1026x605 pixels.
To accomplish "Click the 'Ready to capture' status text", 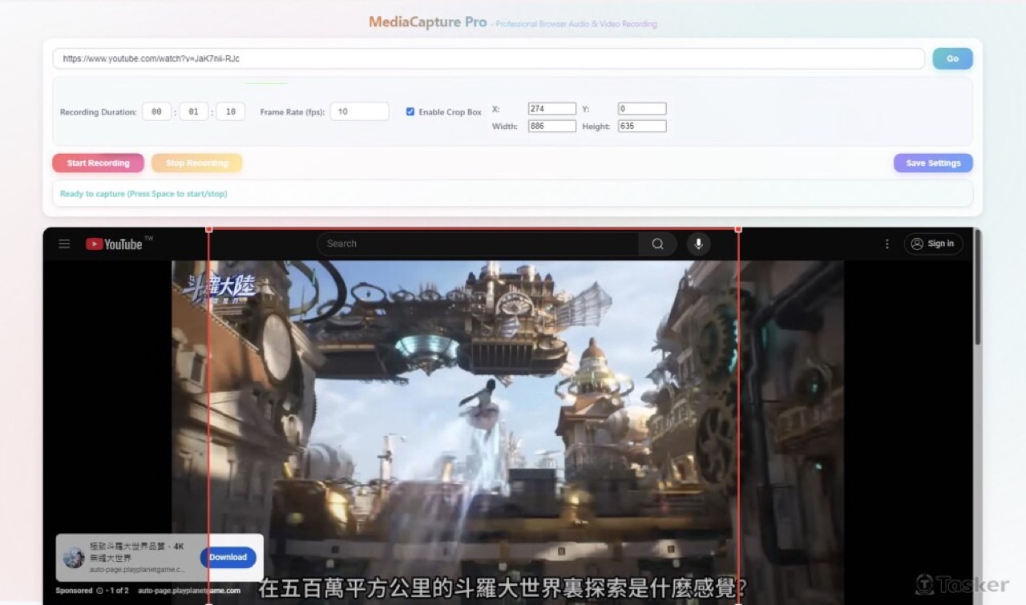I will coord(143,194).
